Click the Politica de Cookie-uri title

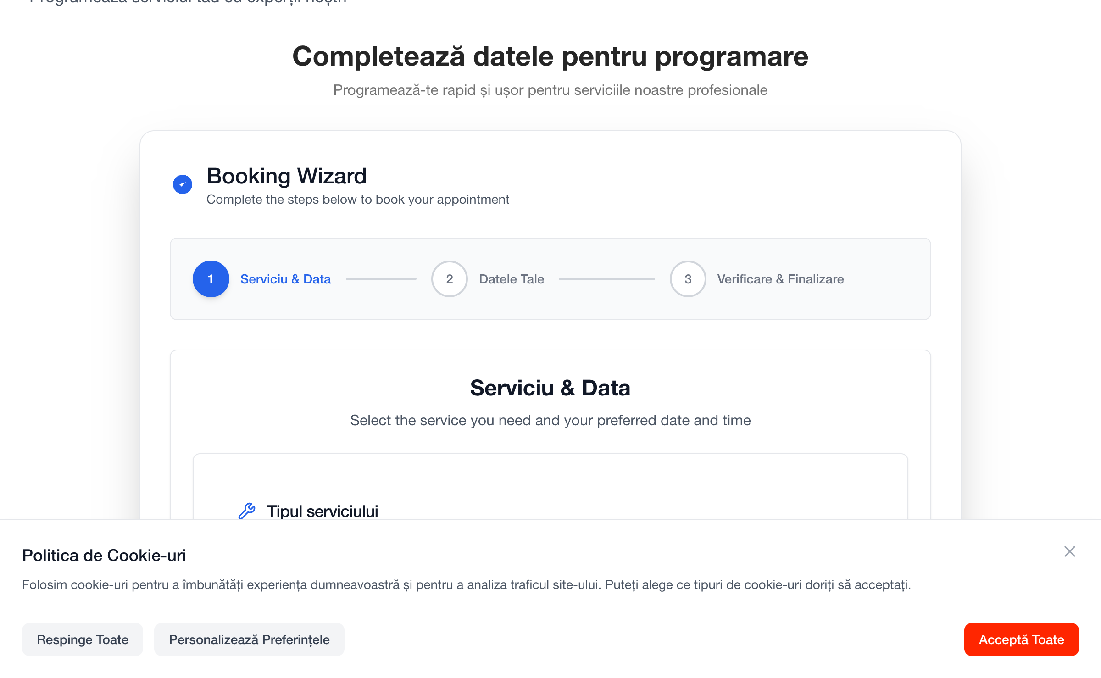click(104, 556)
